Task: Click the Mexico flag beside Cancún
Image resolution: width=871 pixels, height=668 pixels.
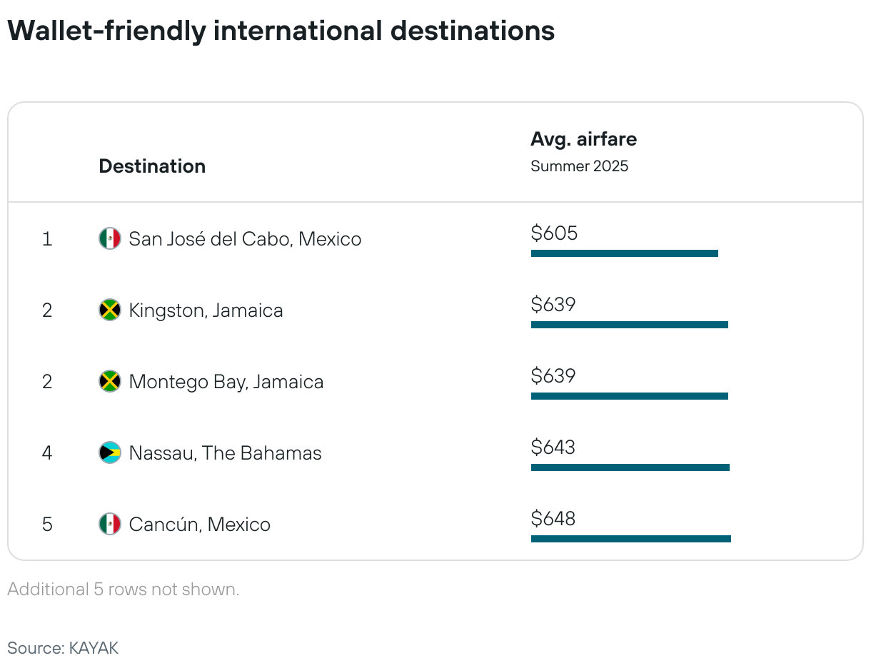Action: tap(110, 524)
